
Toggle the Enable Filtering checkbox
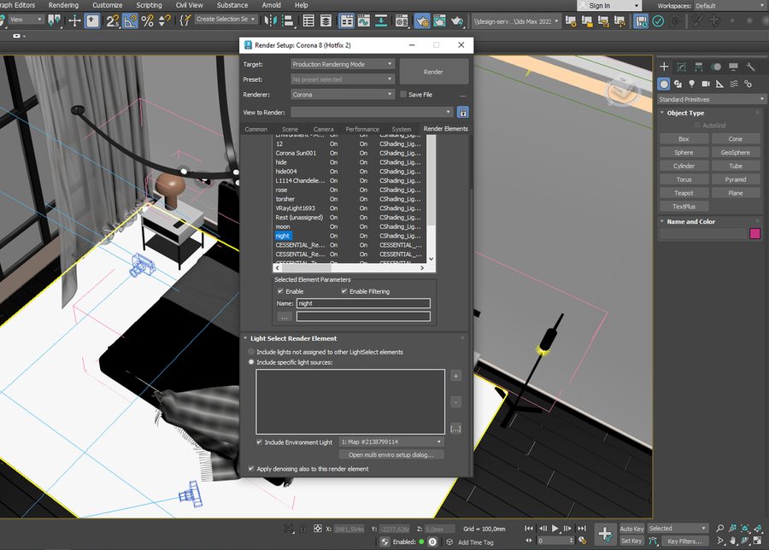[x=344, y=291]
